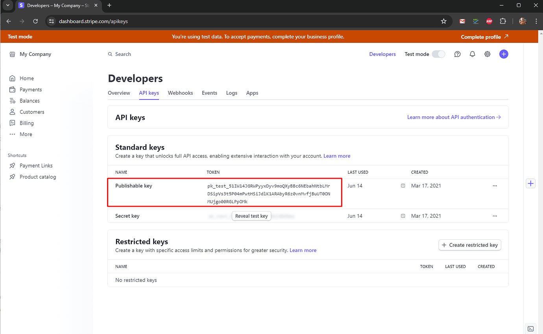
Task: Open the notifications bell
Action: pyautogui.click(x=472, y=54)
